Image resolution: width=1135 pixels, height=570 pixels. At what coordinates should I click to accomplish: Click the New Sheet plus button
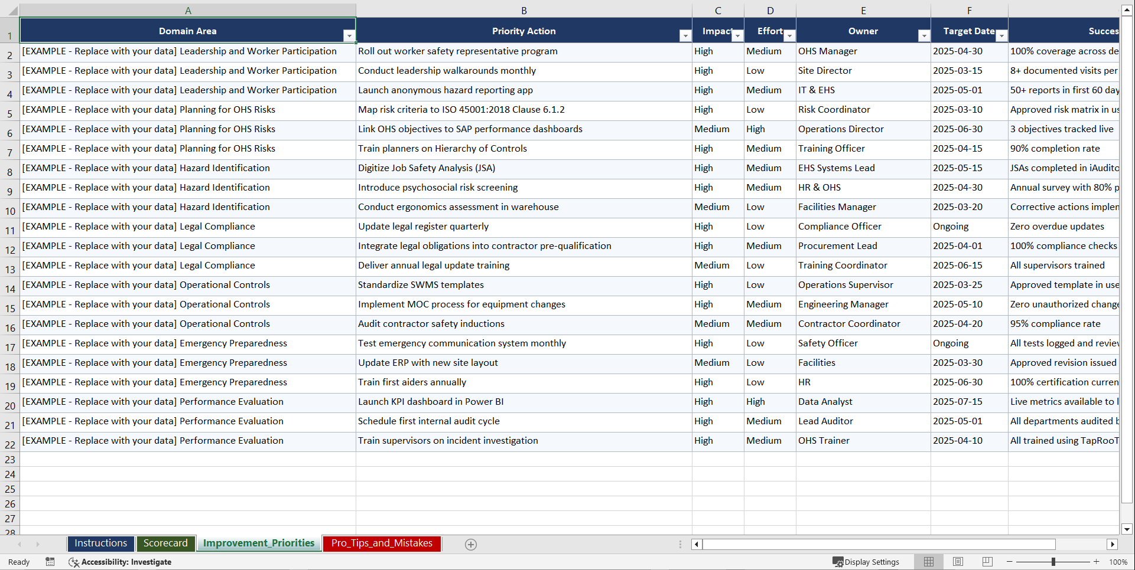coord(471,544)
